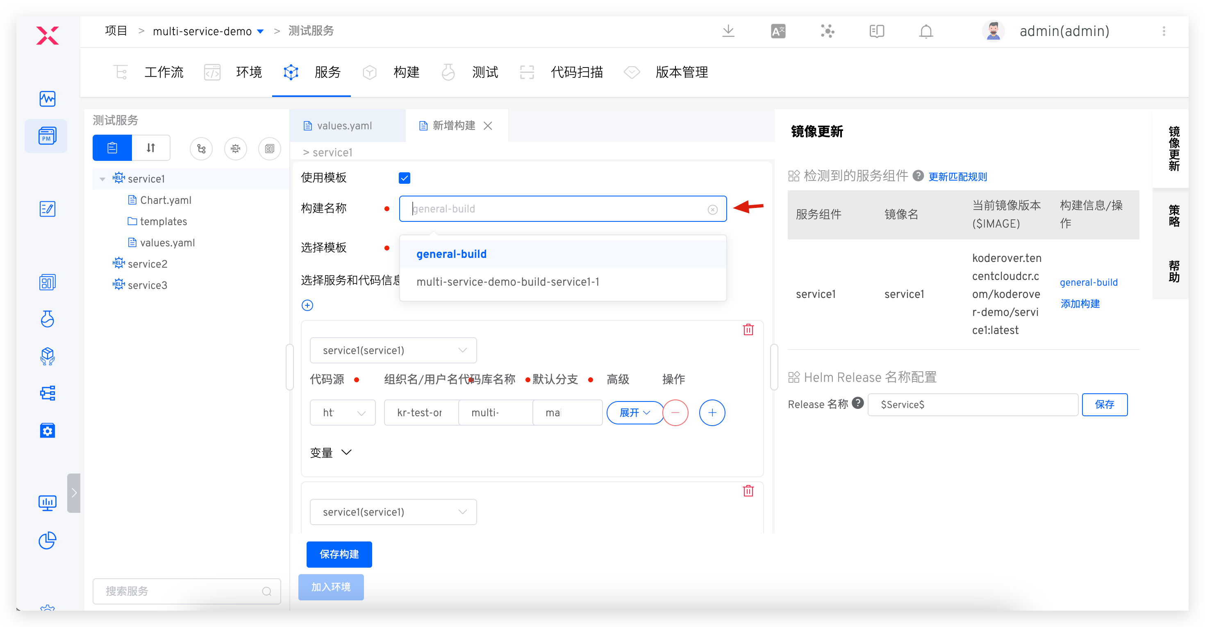Click the Zadig X logo
Viewport: 1205px width, 627px height.
click(x=47, y=36)
